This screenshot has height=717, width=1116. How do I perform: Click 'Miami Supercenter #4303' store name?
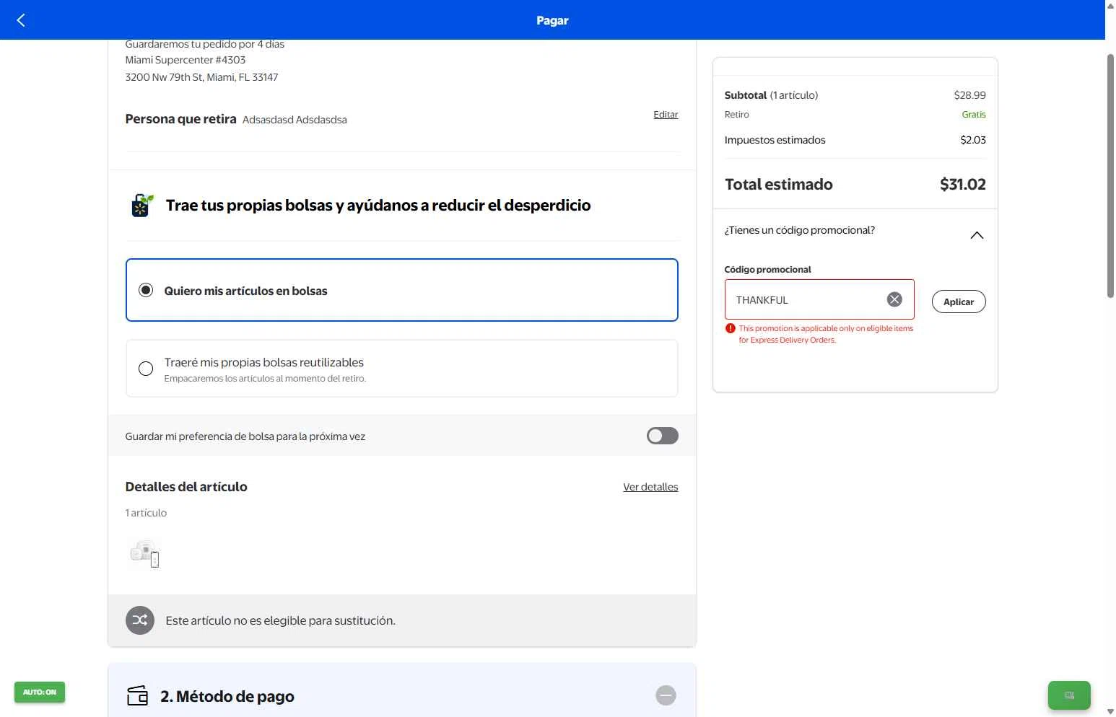click(186, 60)
